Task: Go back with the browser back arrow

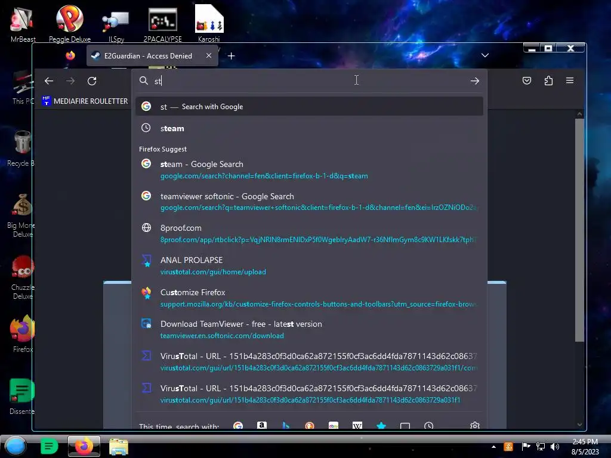Action: click(49, 81)
